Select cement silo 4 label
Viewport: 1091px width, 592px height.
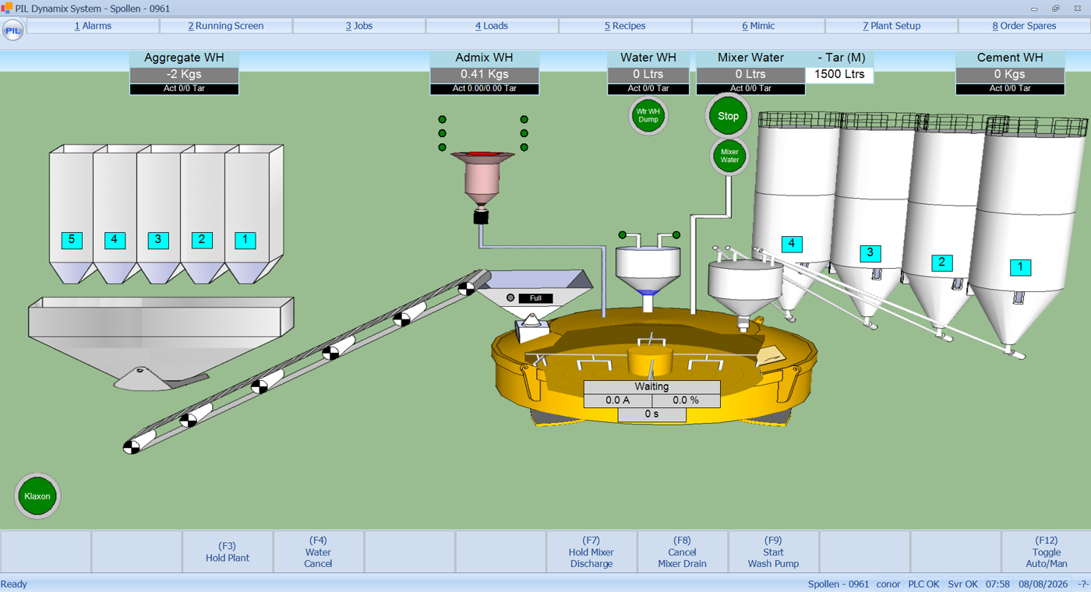click(792, 244)
